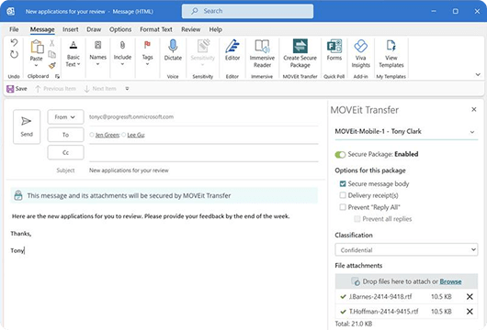Image resolution: width=487 pixels, height=330 pixels.
Task: Select the Message tab
Action: (42, 29)
